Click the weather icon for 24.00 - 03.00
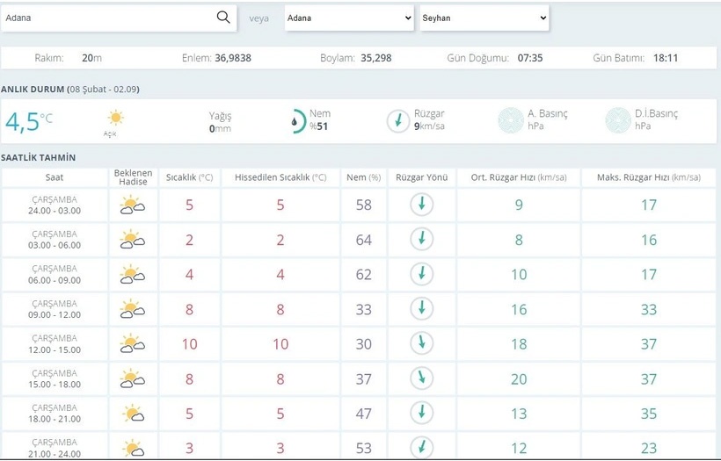This screenshot has height=461, width=721. click(133, 205)
